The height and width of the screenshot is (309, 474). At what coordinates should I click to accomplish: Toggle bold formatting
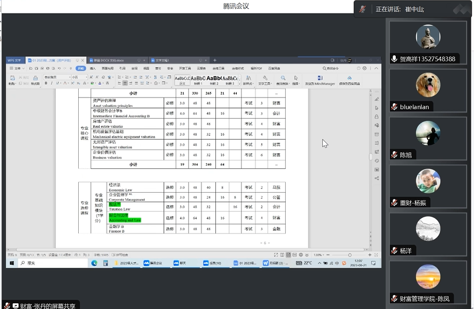coord(46,83)
